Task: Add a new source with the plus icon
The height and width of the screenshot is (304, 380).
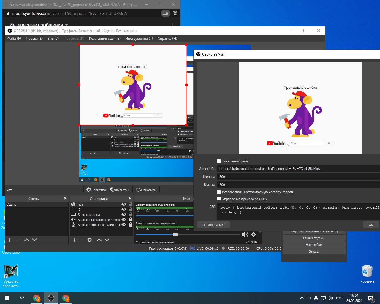Action: click(x=74, y=240)
